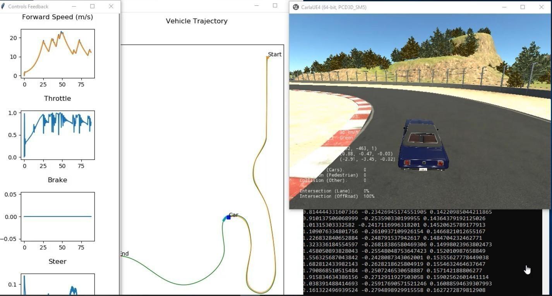Click the Steer plot title at bottom left
Screen dimensions: 552x296
pos(57,261)
